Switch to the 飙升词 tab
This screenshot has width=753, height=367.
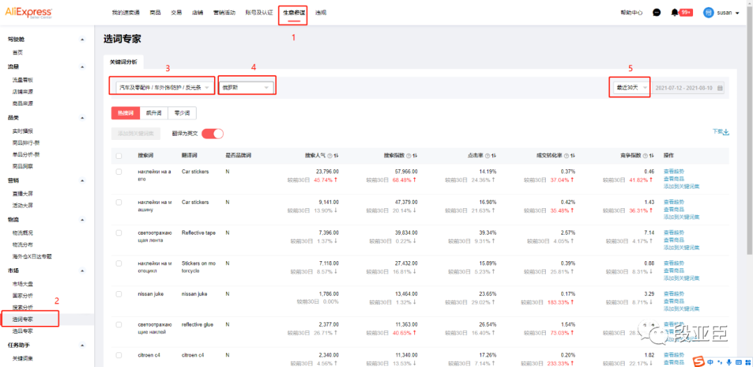click(154, 114)
